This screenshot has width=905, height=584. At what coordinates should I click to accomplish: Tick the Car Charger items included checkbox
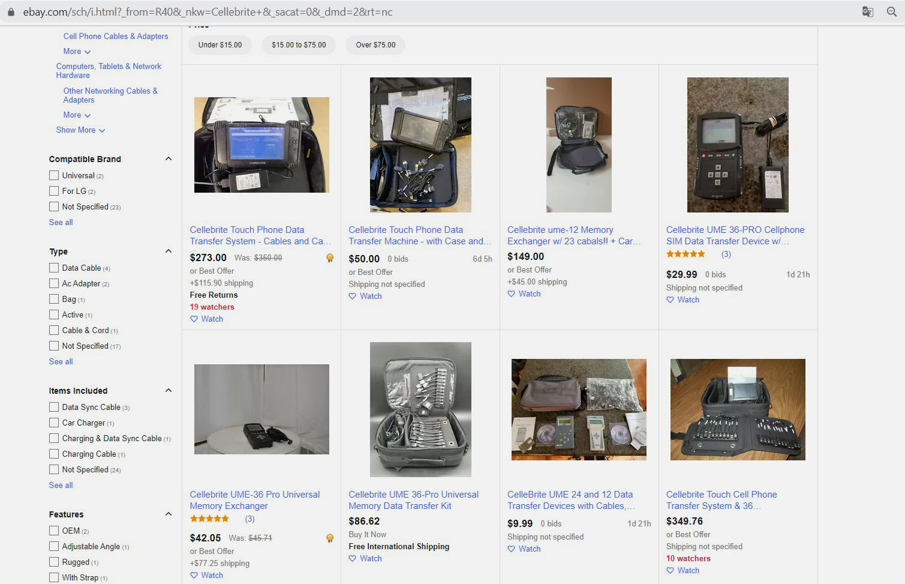point(54,423)
